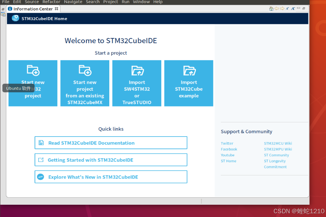This screenshot has width=326, height=217.
Task: Go back using the left arrow icon
Action: point(277,9)
